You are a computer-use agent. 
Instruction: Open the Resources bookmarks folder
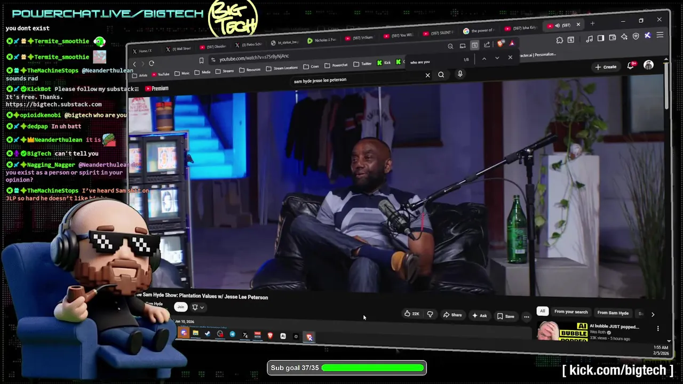click(250, 70)
